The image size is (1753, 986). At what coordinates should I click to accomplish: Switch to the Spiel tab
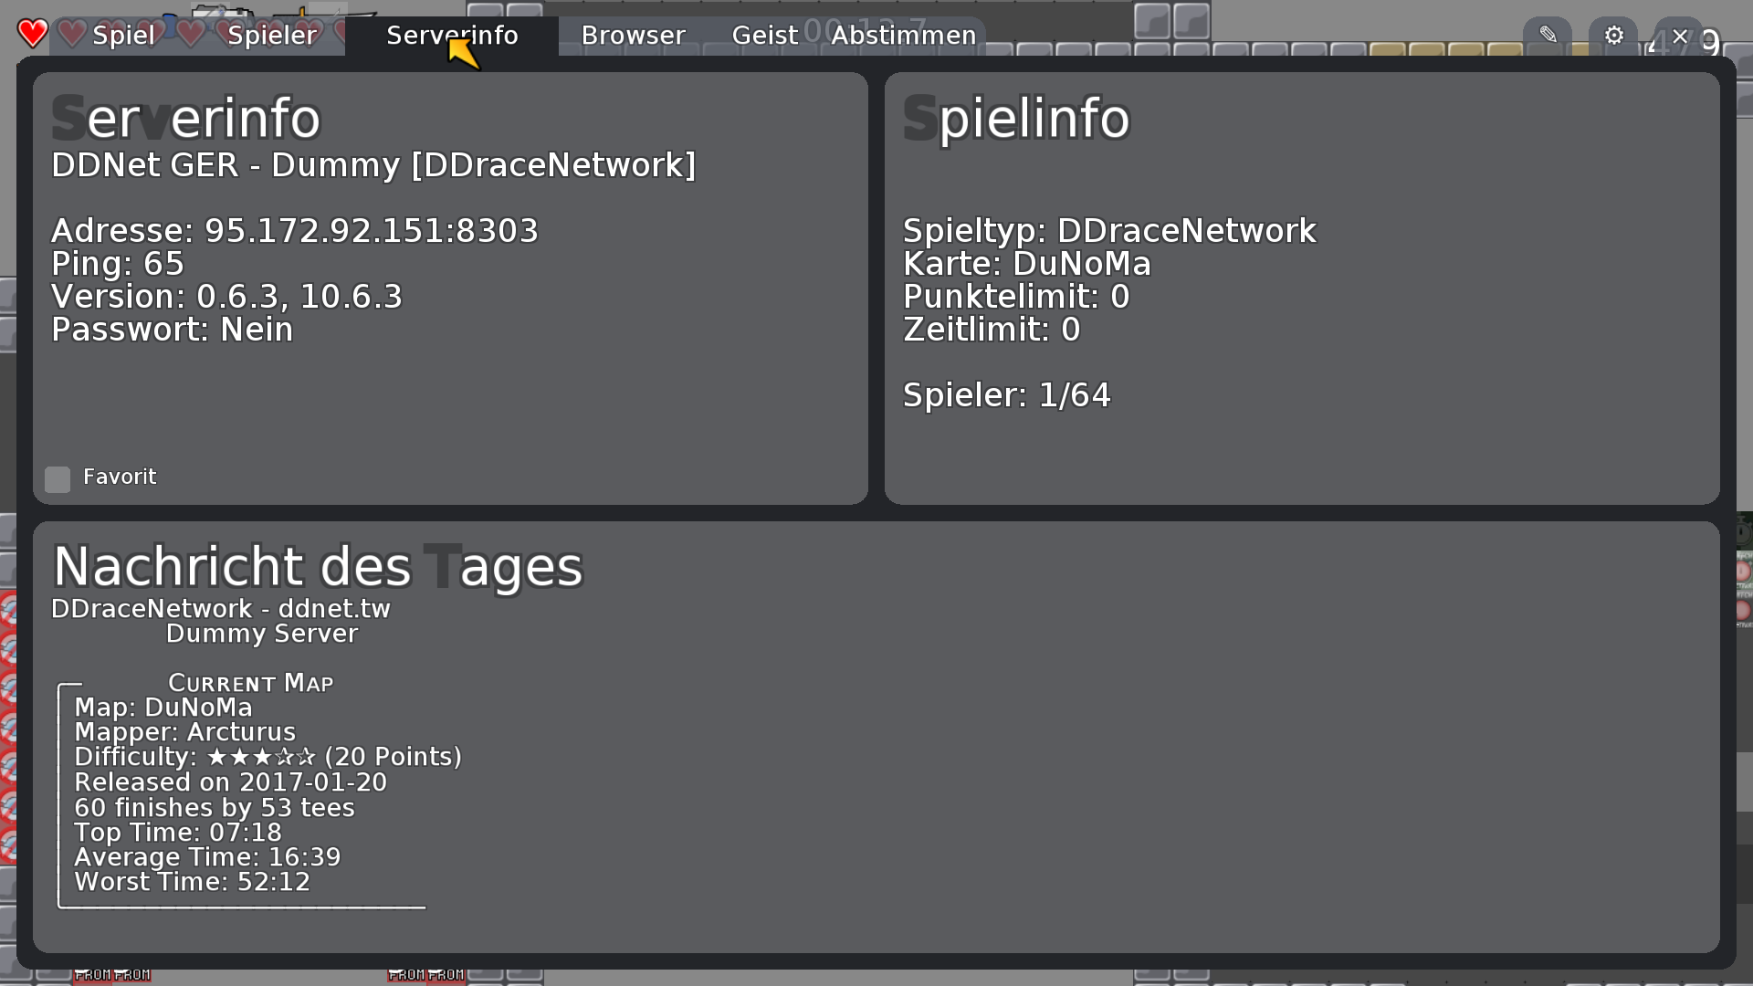123,36
